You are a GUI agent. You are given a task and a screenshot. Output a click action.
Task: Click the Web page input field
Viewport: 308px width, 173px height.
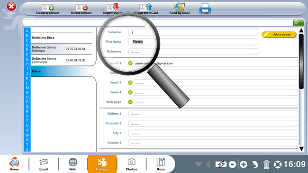(x=216, y=102)
